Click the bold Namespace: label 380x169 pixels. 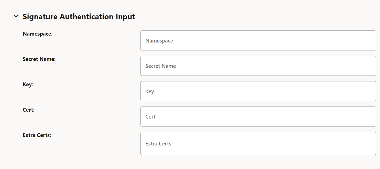point(38,34)
